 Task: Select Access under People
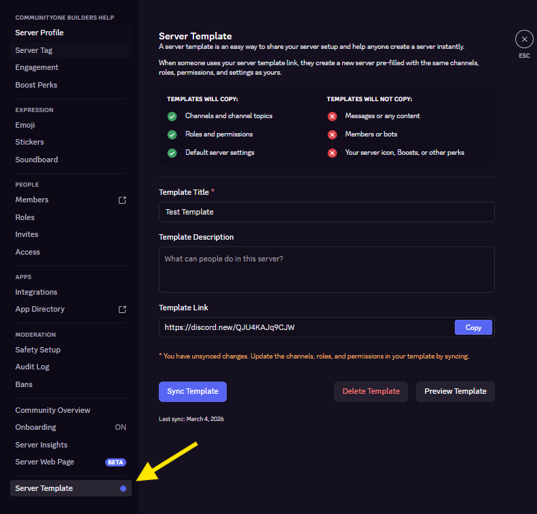(71, 252)
